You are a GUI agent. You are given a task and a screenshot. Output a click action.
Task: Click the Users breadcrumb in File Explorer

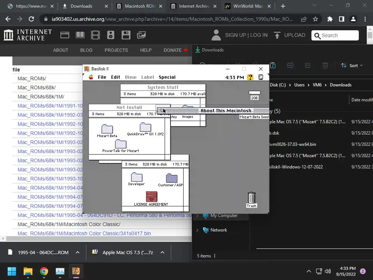tap(299, 85)
